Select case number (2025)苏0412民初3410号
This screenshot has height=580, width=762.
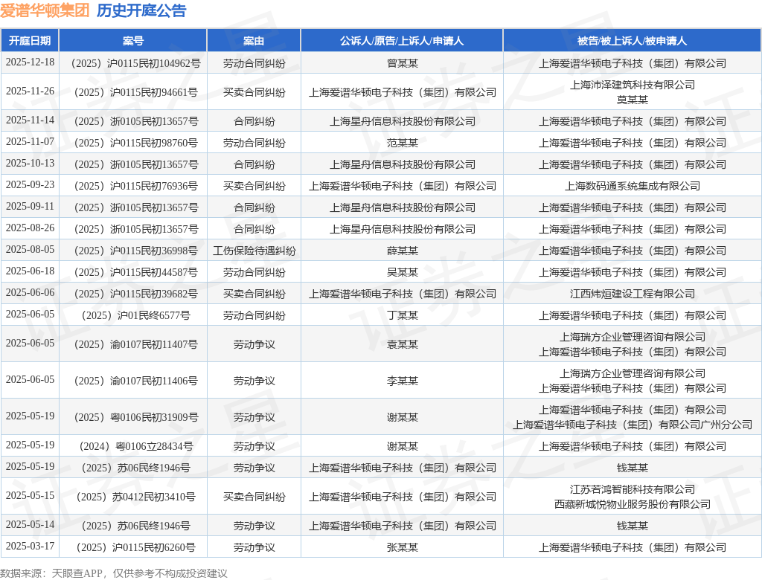pyautogui.click(x=133, y=497)
